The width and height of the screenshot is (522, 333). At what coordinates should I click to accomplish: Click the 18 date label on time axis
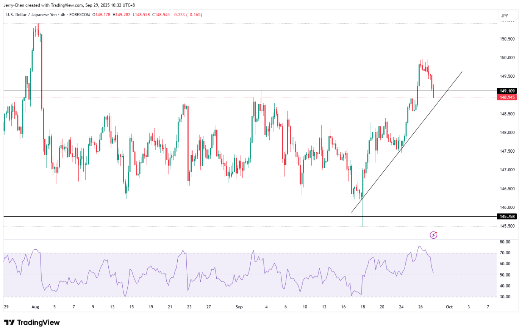click(363, 307)
